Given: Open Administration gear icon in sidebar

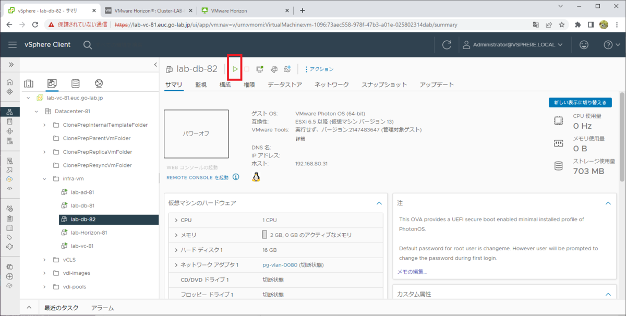Looking at the screenshot, I should [9, 208].
